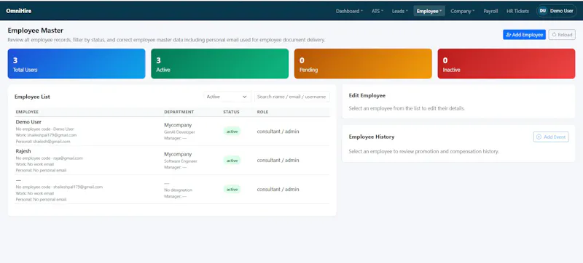Select the Inactive count card

pos(506,64)
